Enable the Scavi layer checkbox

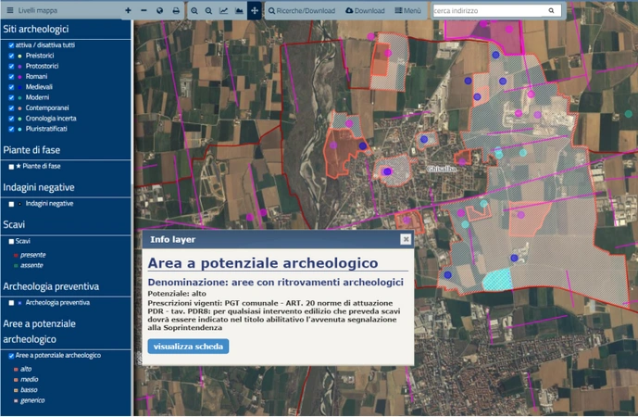[11, 241]
